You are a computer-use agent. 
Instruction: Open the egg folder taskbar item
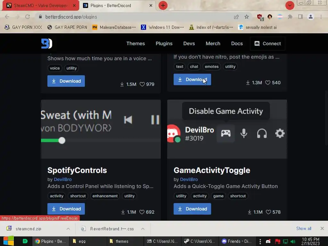(x=87, y=241)
